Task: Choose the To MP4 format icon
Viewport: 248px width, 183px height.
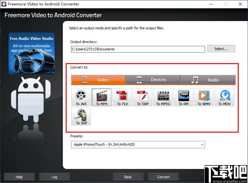Action: click(102, 98)
